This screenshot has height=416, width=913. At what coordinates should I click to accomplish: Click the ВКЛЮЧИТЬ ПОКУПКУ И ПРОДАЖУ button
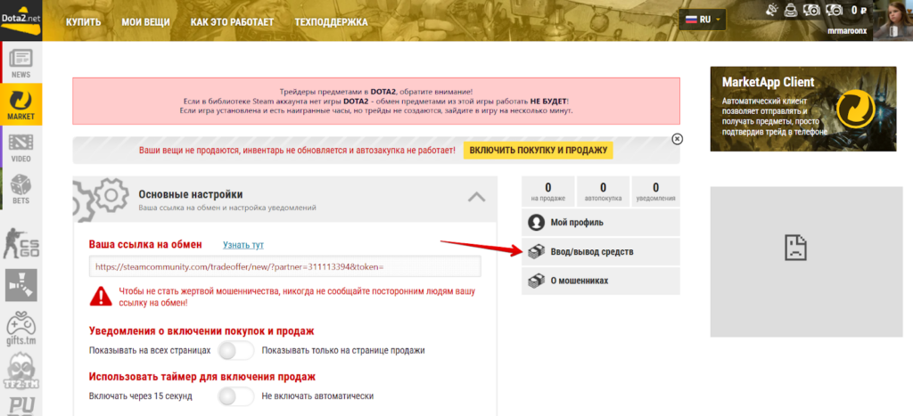(538, 151)
